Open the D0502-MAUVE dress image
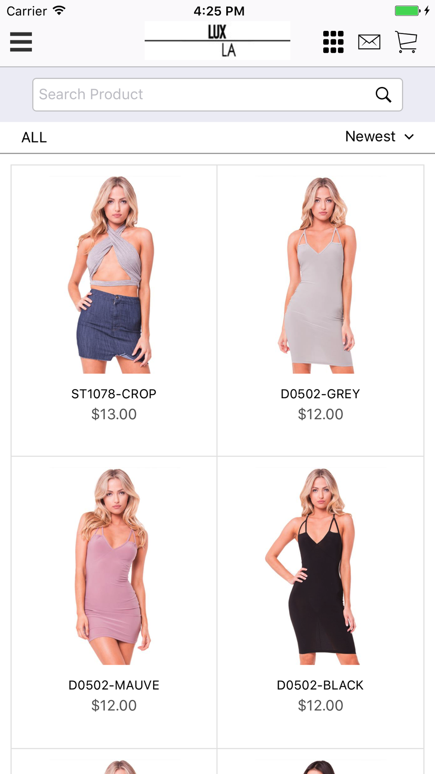The width and height of the screenshot is (435, 774). pyautogui.click(x=114, y=566)
